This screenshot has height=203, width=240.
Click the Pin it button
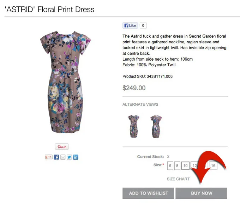pyautogui.click(x=62, y=147)
